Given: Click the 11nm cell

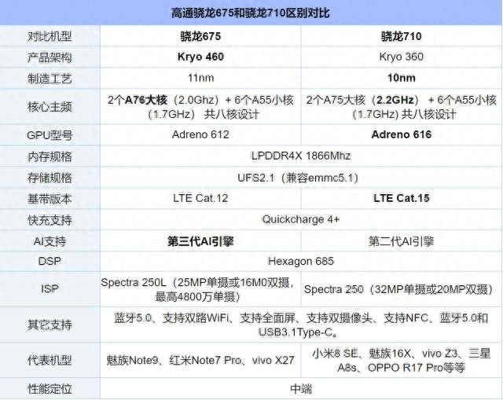Looking at the screenshot, I should tap(200, 78).
